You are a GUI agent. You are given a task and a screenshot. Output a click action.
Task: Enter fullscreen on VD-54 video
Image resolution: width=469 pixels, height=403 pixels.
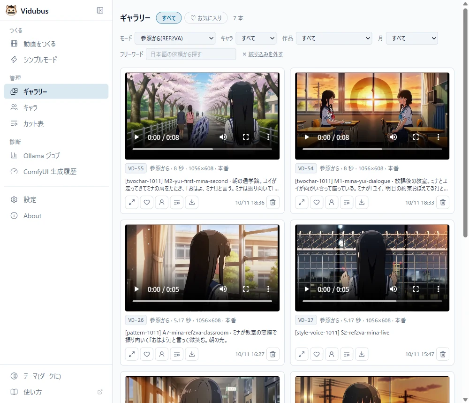click(x=416, y=137)
